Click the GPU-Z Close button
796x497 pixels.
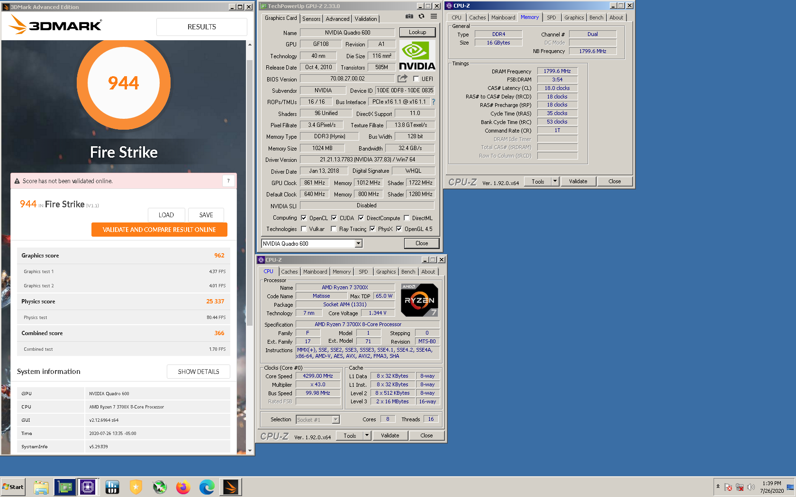pos(422,243)
